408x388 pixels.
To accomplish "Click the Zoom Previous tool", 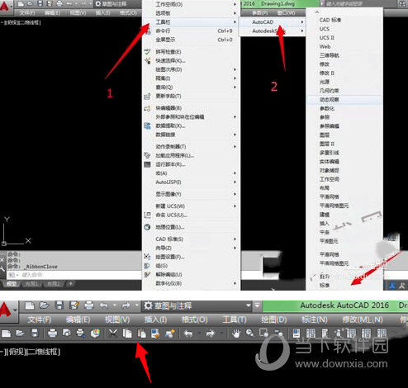I will point(279,334).
